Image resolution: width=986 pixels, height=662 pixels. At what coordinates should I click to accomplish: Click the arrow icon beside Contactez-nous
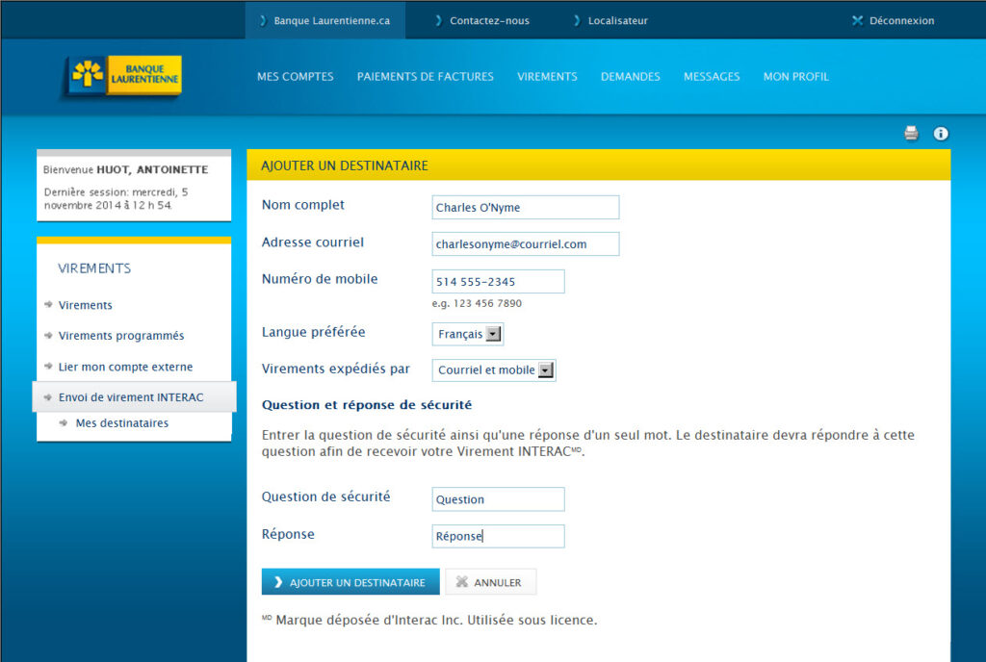(437, 19)
